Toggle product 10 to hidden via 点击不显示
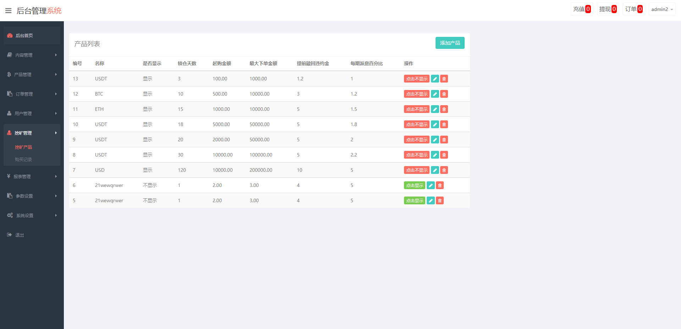This screenshot has width=681, height=329. 416,124
